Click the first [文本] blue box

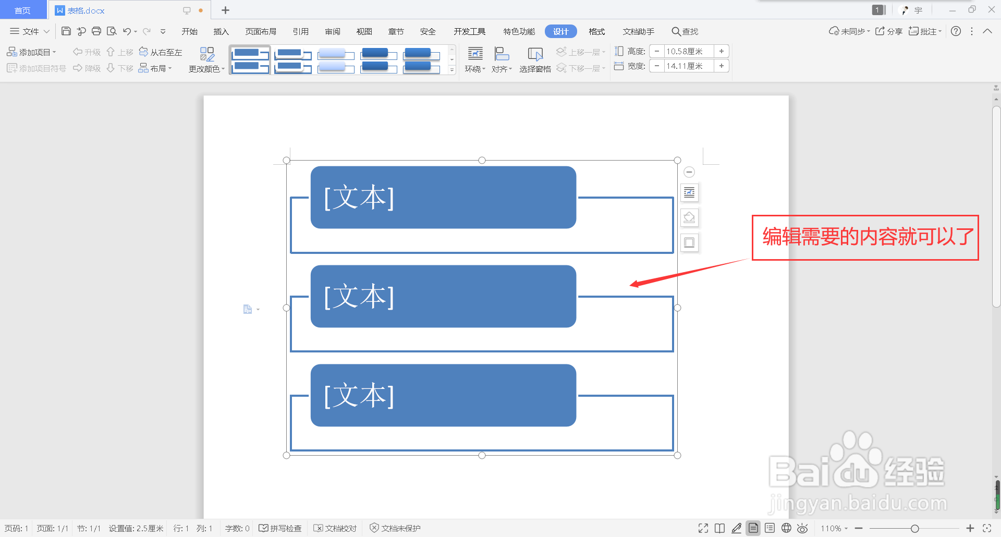(443, 197)
